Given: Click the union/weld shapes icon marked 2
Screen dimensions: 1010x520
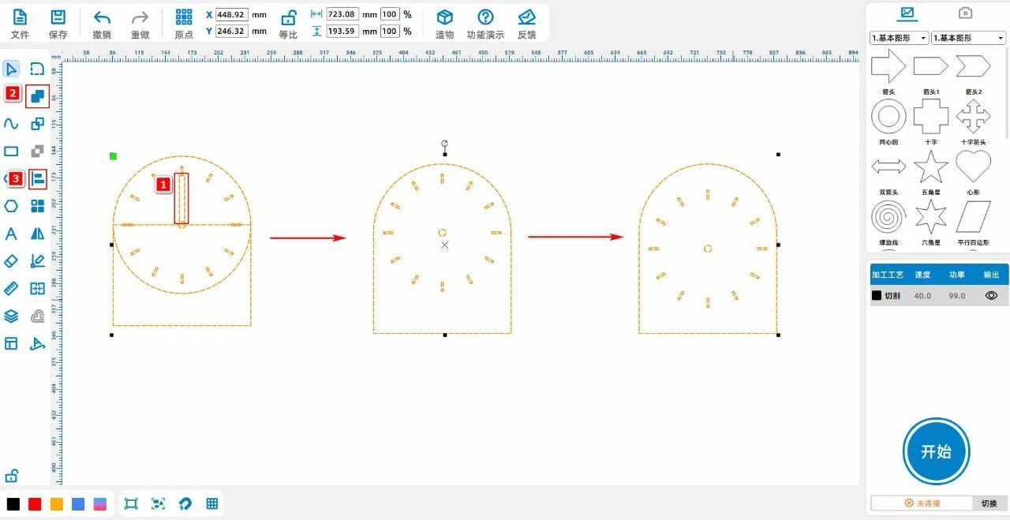Looking at the screenshot, I should [37, 96].
